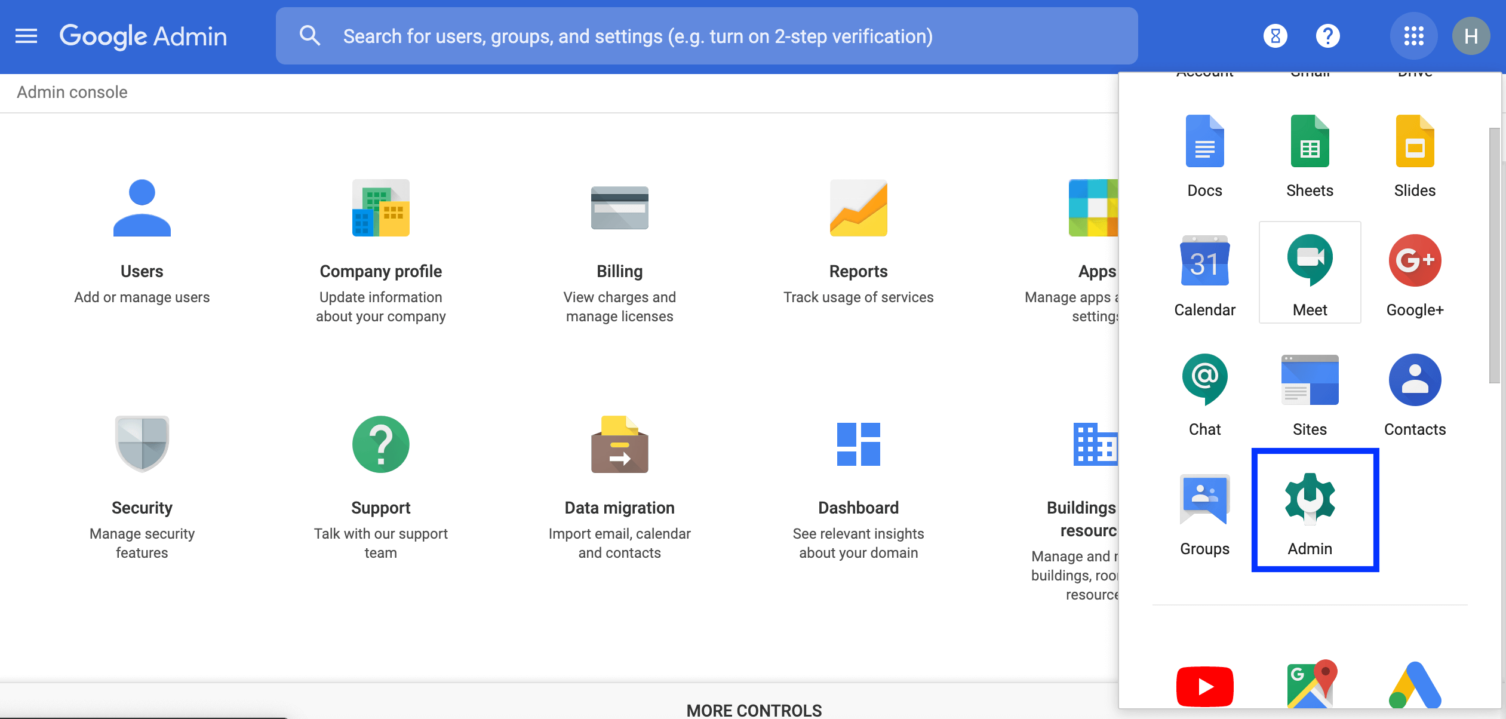Launch Contacts from apps panel
The width and height of the screenshot is (1506, 719).
(1415, 394)
